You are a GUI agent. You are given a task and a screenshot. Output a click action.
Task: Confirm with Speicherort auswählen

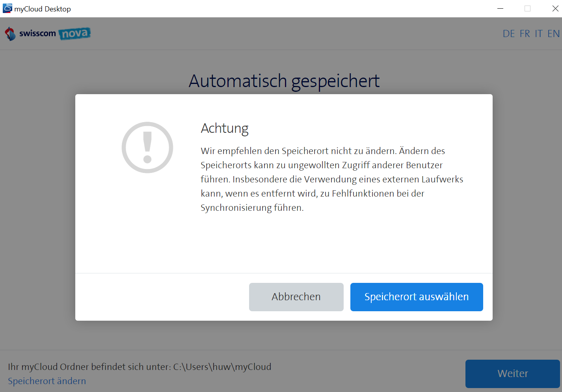417,297
